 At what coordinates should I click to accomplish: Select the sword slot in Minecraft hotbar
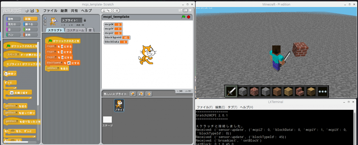tap(231, 92)
